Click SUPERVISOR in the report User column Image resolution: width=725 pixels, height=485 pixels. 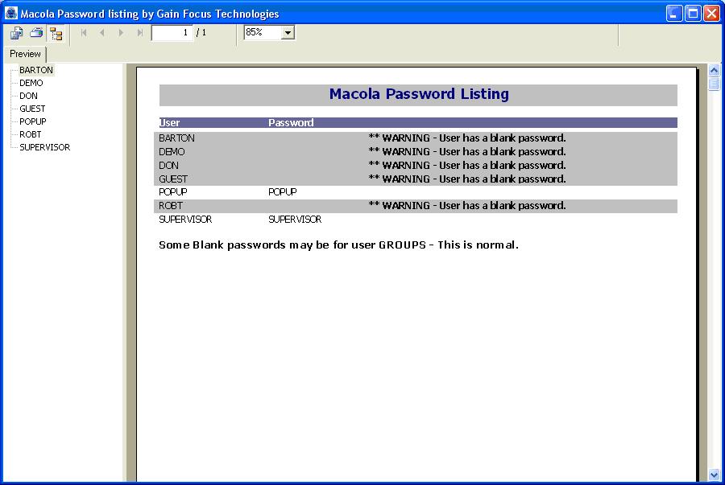coord(185,220)
